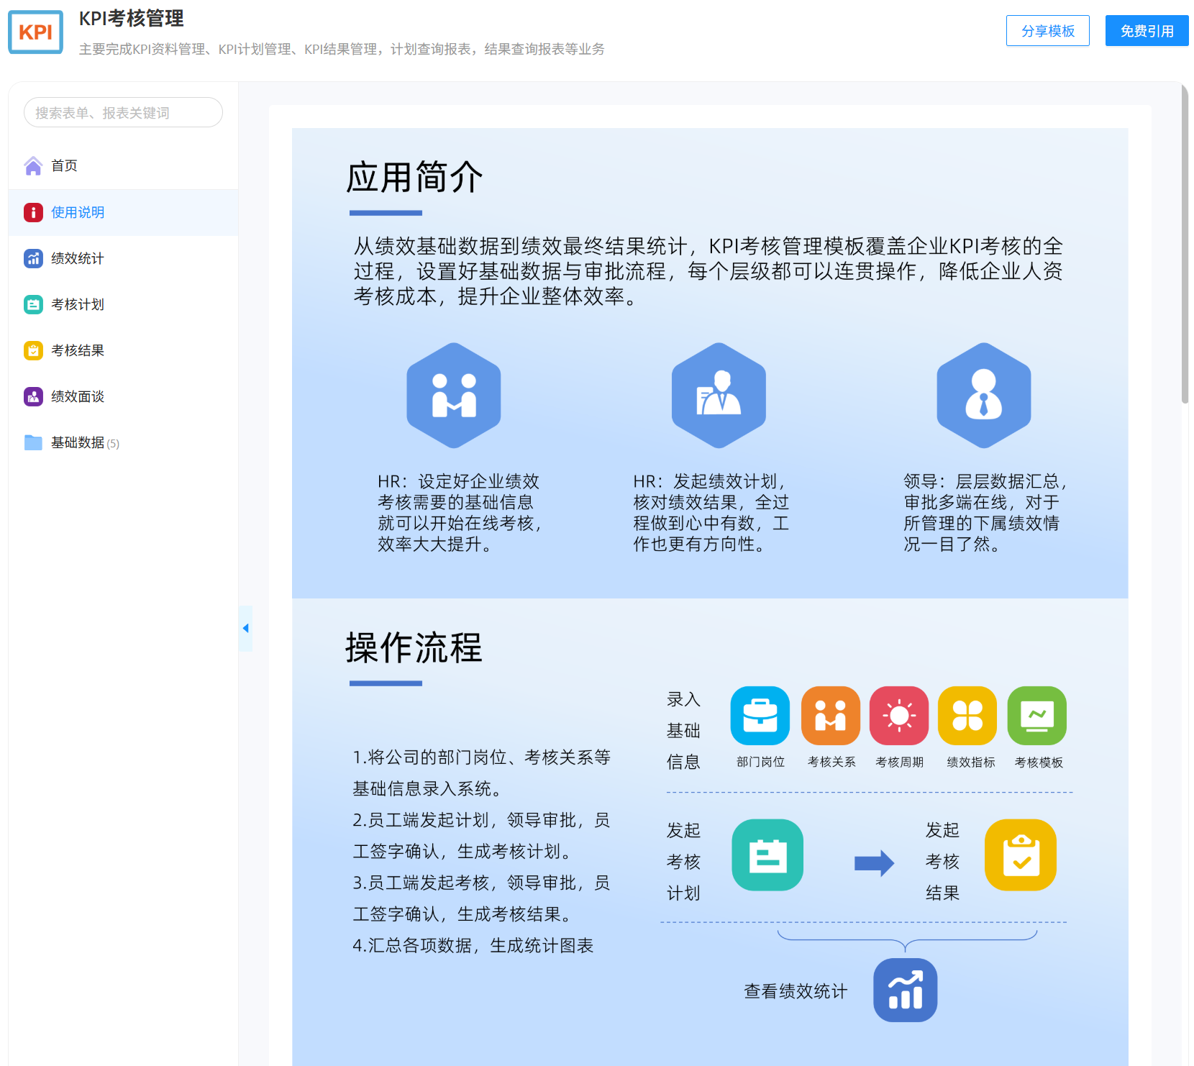
Task: Click the green 考核模板 icon
Action: click(x=1036, y=716)
